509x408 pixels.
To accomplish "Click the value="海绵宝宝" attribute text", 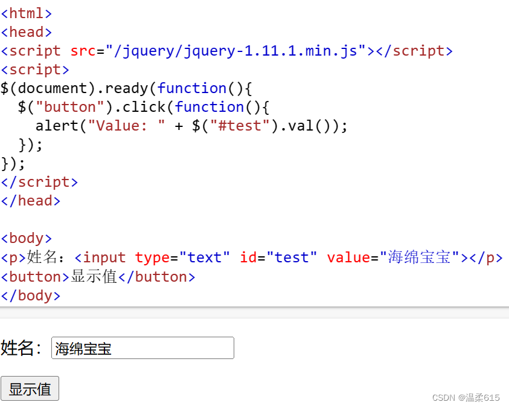I will tap(392, 257).
